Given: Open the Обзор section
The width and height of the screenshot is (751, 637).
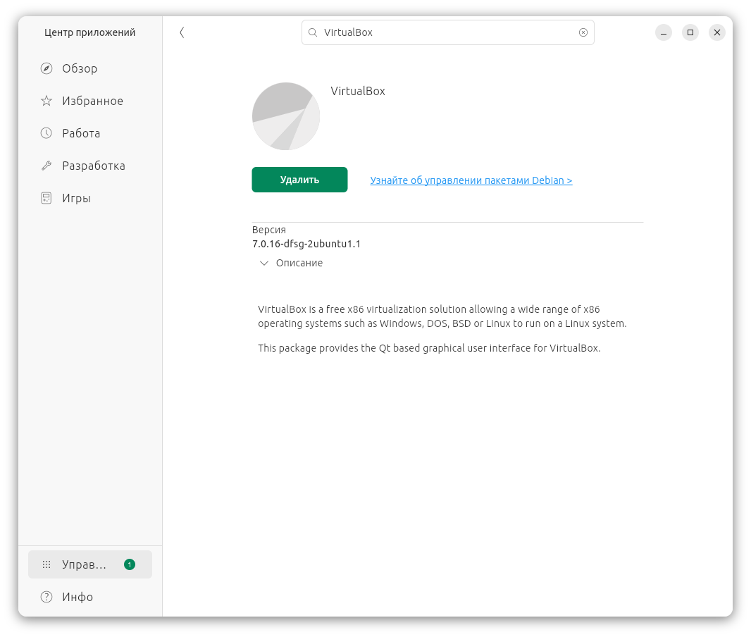Looking at the screenshot, I should pyautogui.click(x=90, y=68).
